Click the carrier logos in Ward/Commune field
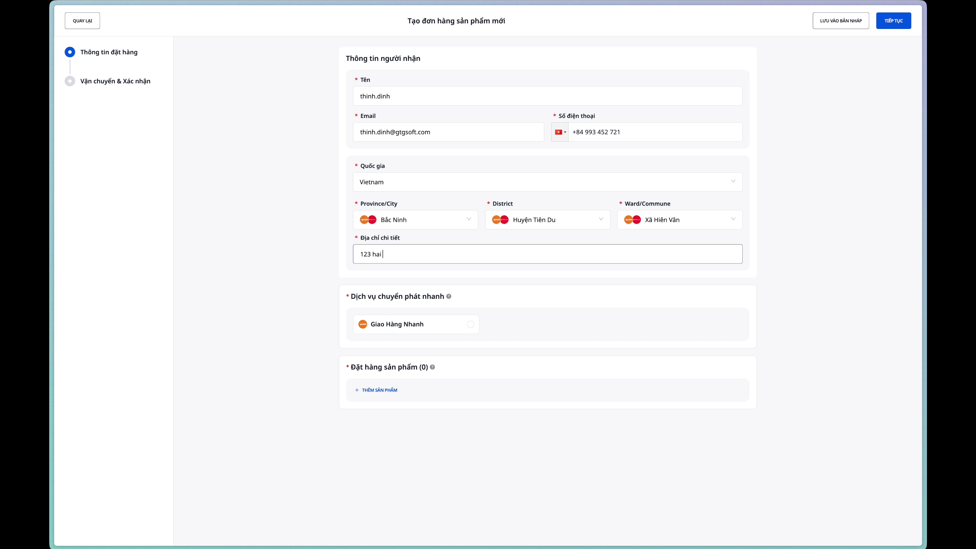Viewport: 976px width, 549px height. (x=632, y=220)
